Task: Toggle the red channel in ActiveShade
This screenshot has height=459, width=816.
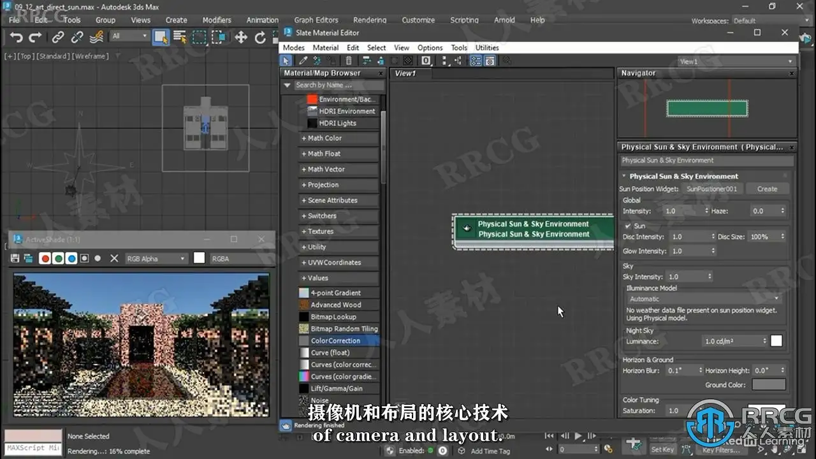Action: tap(45, 258)
